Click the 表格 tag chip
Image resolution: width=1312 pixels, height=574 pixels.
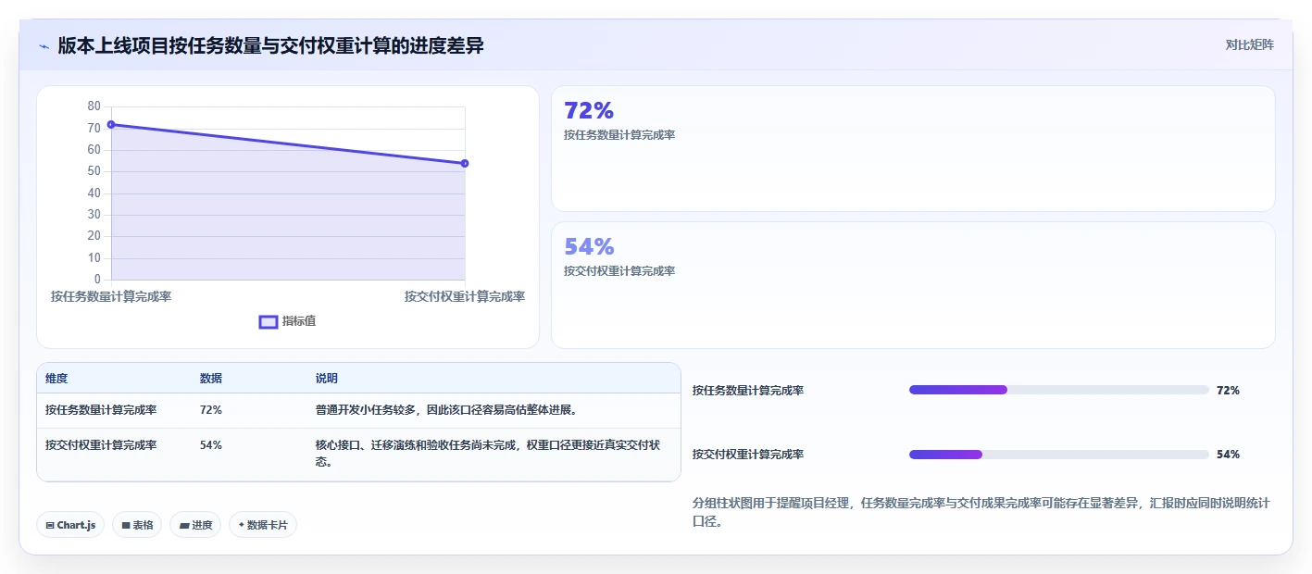(x=137, y=525)
